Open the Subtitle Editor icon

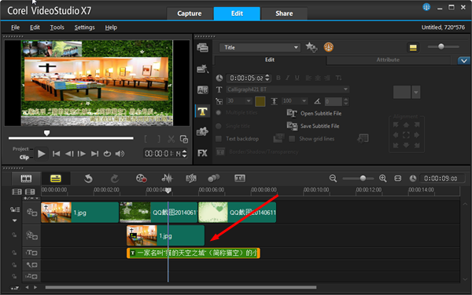tap(240, 178)
